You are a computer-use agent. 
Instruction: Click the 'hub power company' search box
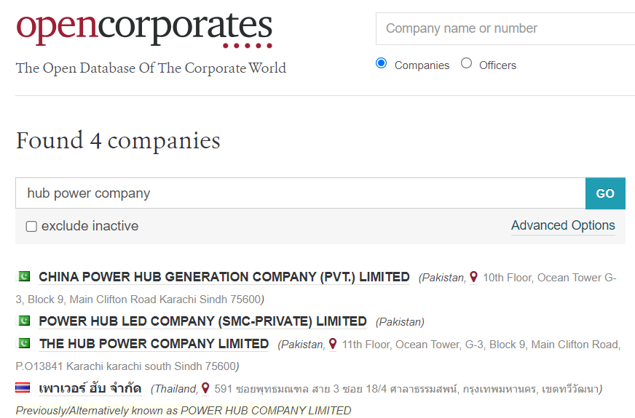point(300,193)
